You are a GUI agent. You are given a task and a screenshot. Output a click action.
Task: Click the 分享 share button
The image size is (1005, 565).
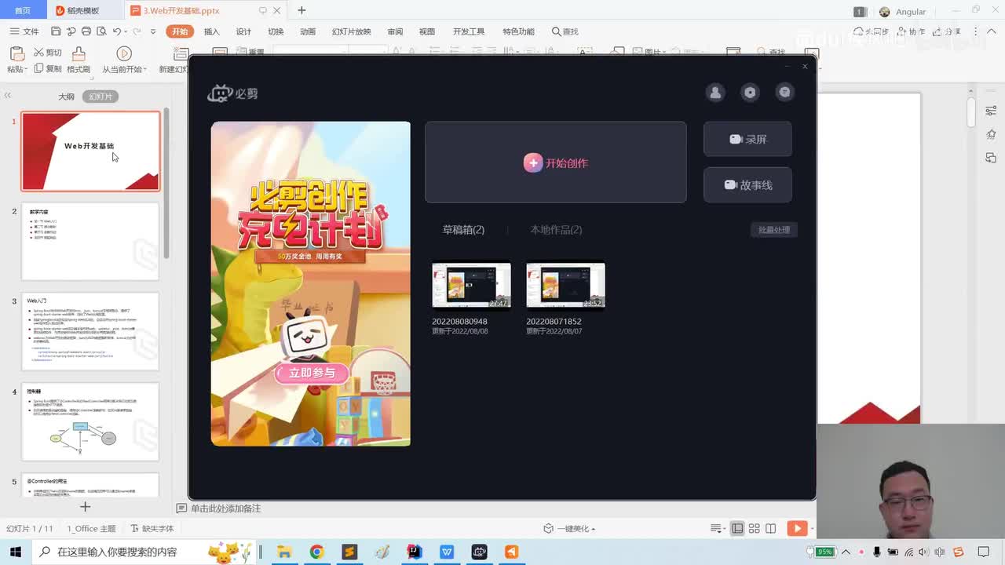[x=948, y=31]
